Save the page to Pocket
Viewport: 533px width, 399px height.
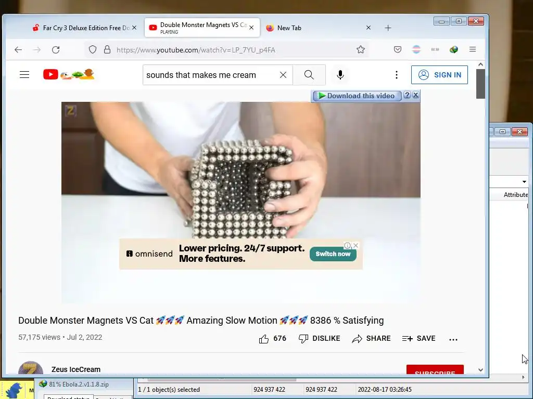pyautogui.click(x=397, y=49)
